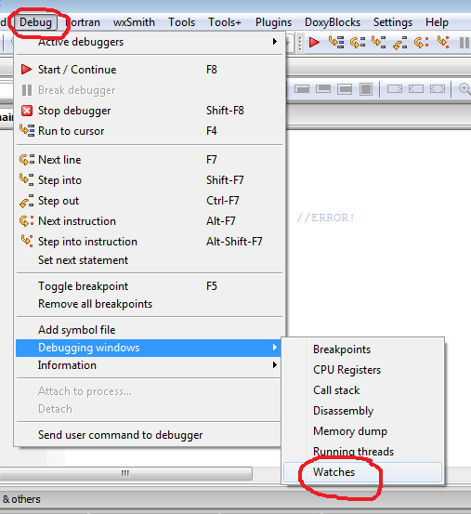Open the wxSmith menu

pyautogui.click(x=134, y=22)
